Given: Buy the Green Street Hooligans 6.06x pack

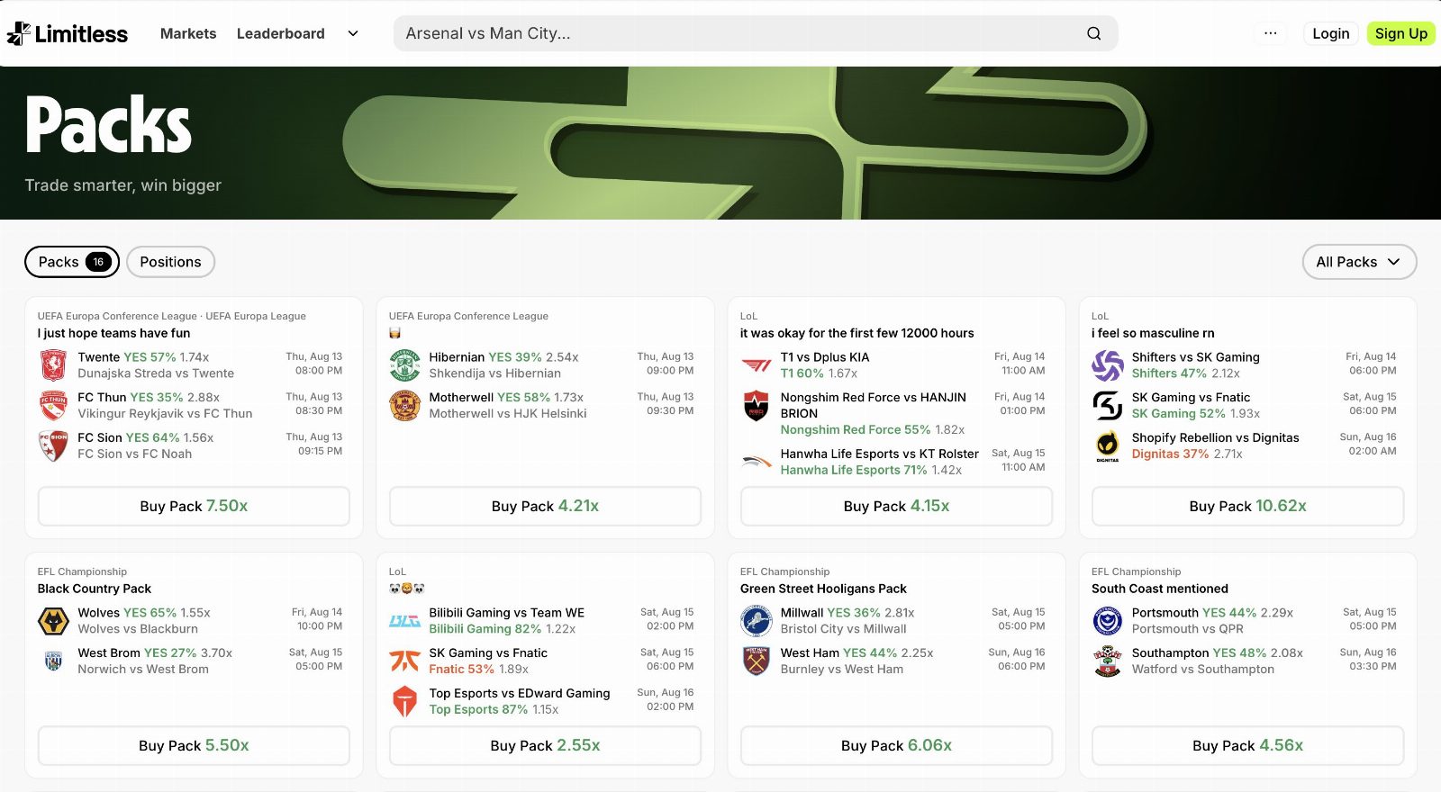Looking at the screenshot, I should click(x=896, y=745).
